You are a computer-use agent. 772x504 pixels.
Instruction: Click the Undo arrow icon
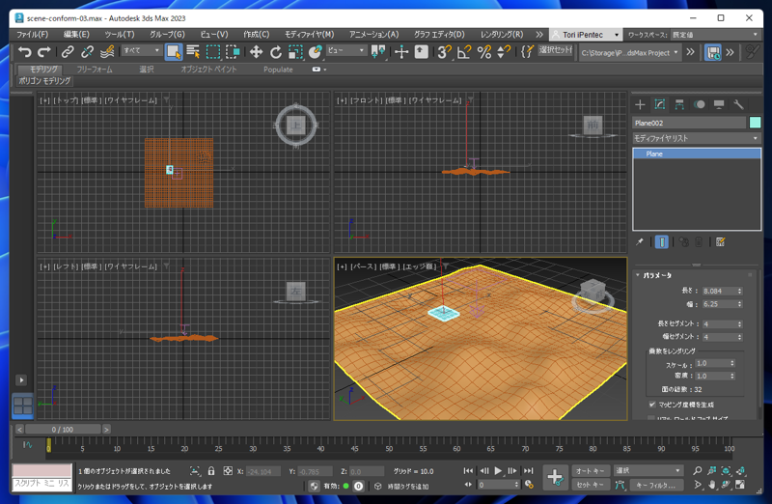point(24,52)
